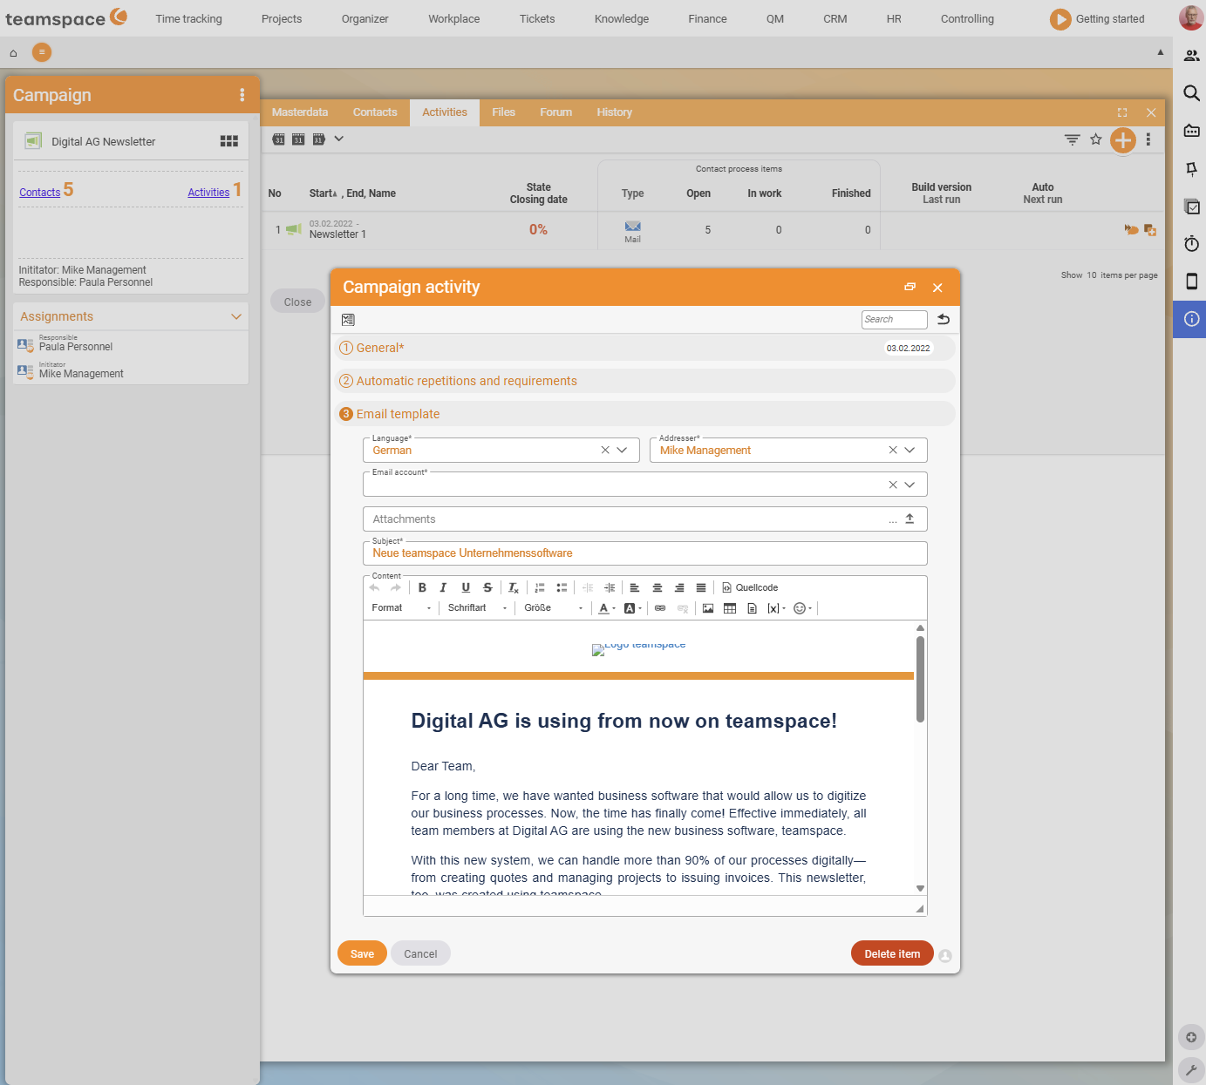Viewport: 1206px width, 1085px height.
Task: Open the stopwatch timer in sidebar
Action: click(x=1191, y=243)
